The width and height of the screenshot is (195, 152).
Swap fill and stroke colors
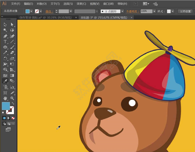point(13,104)
